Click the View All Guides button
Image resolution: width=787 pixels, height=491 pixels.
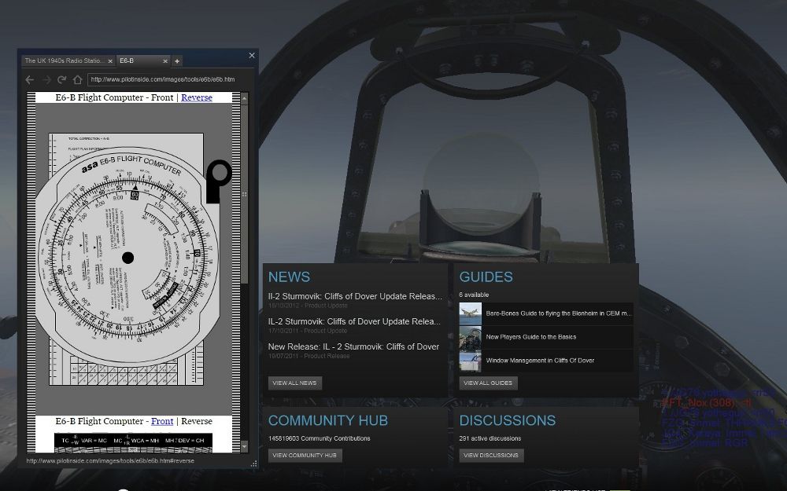tap(488, 383)
